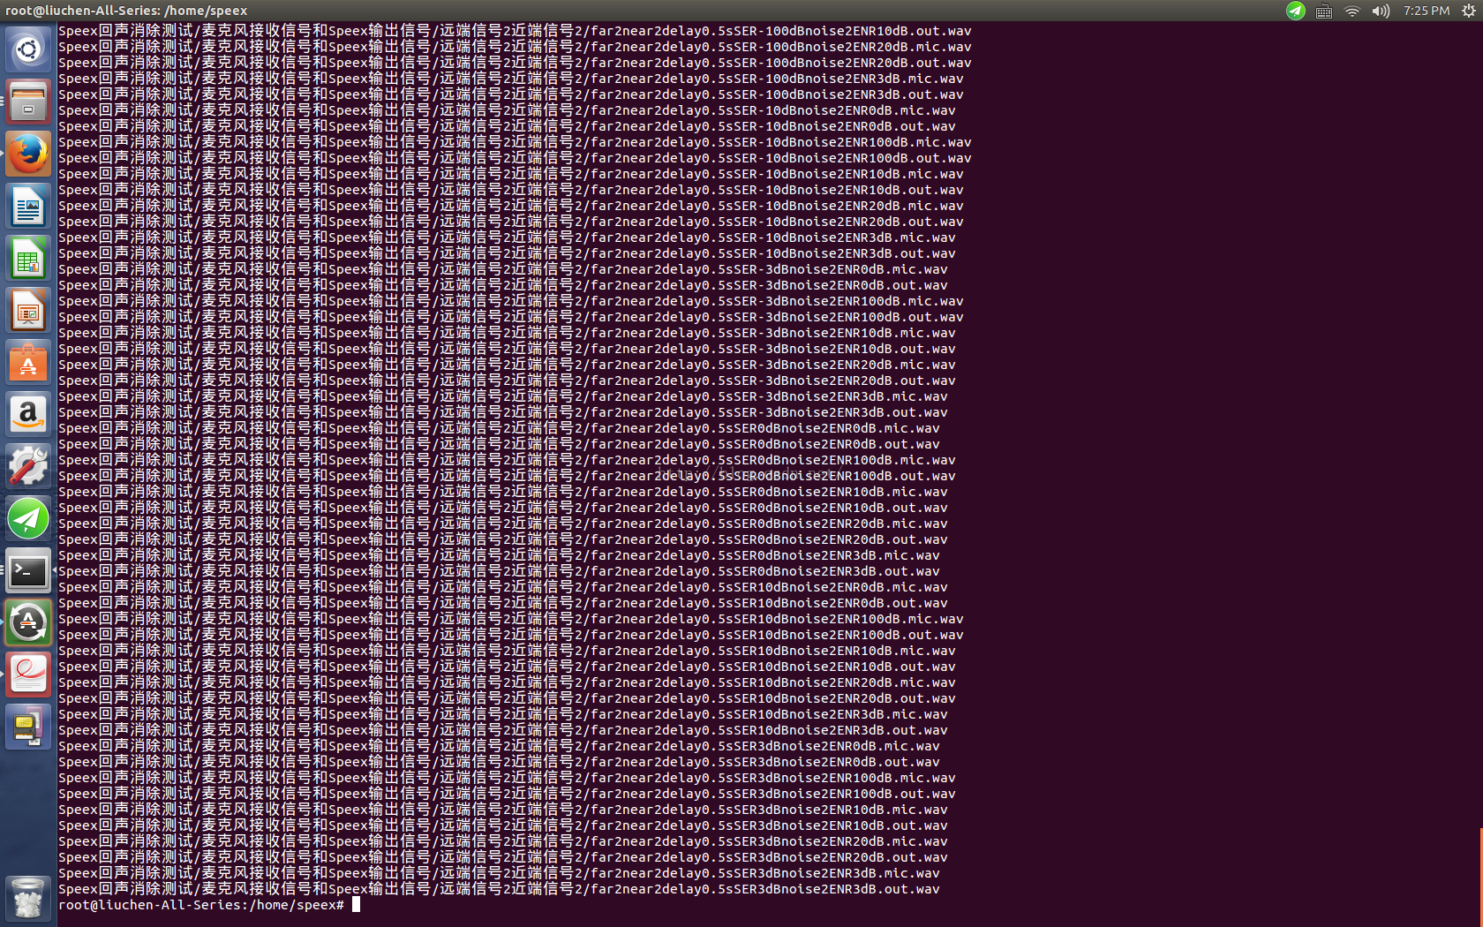This screenshot has height=927, width=1483.
Task: Click line ending SER-10dBnoise2ENR3dB.mic.wav
Action: pos(507,237)
